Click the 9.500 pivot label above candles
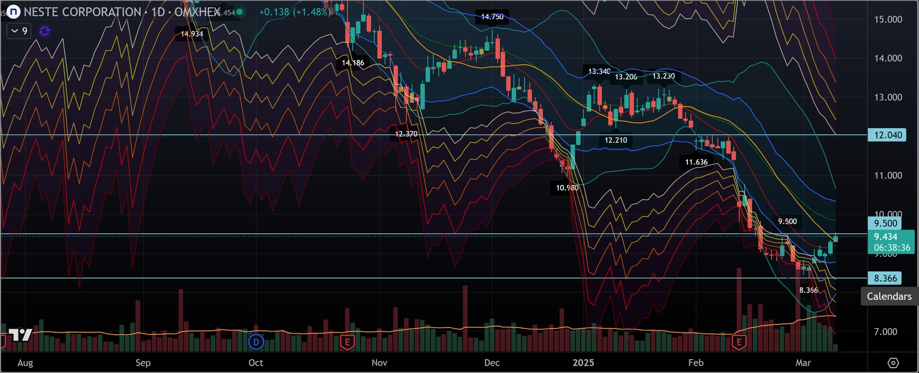The height and width of the screenshot is (373, 919). tap(787, 221)
